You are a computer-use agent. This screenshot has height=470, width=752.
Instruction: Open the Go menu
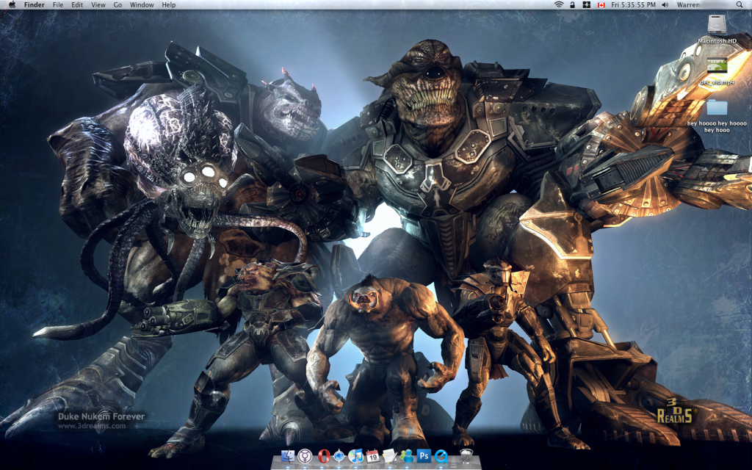click(118, 5)
